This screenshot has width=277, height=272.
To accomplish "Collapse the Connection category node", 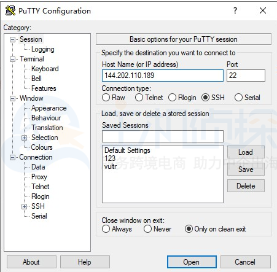I will point(12,157).
